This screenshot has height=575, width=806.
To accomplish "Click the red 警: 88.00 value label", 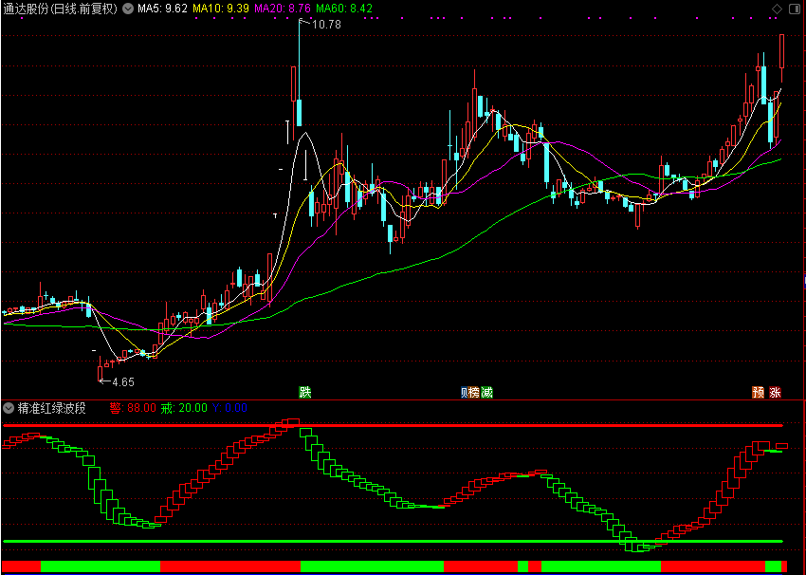I will click(x=132, y=408).
